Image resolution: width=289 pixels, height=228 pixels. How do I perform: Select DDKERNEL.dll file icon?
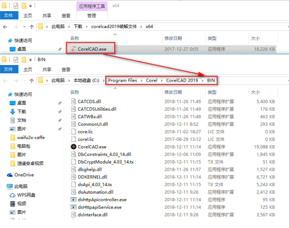point(73,177)
